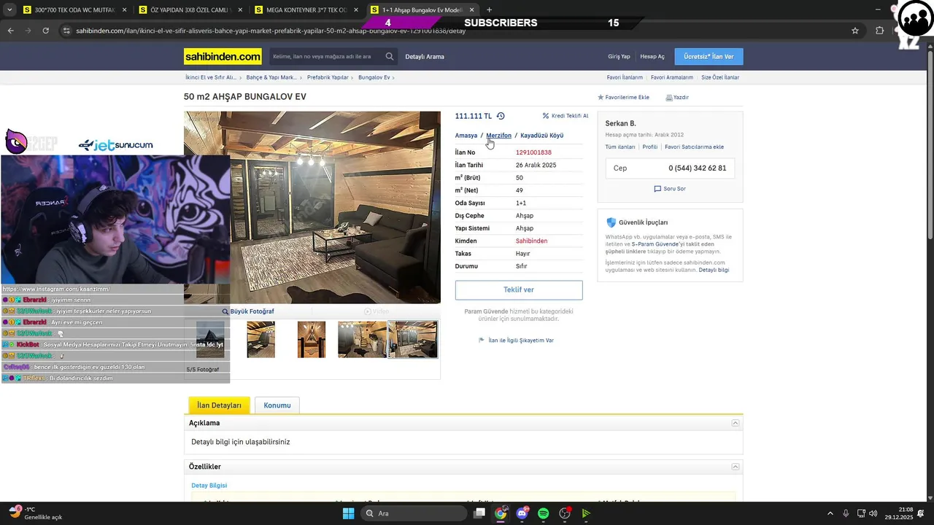Click the Merzifon location link
Screen dimensions: 934x525
tap(498, 136)
